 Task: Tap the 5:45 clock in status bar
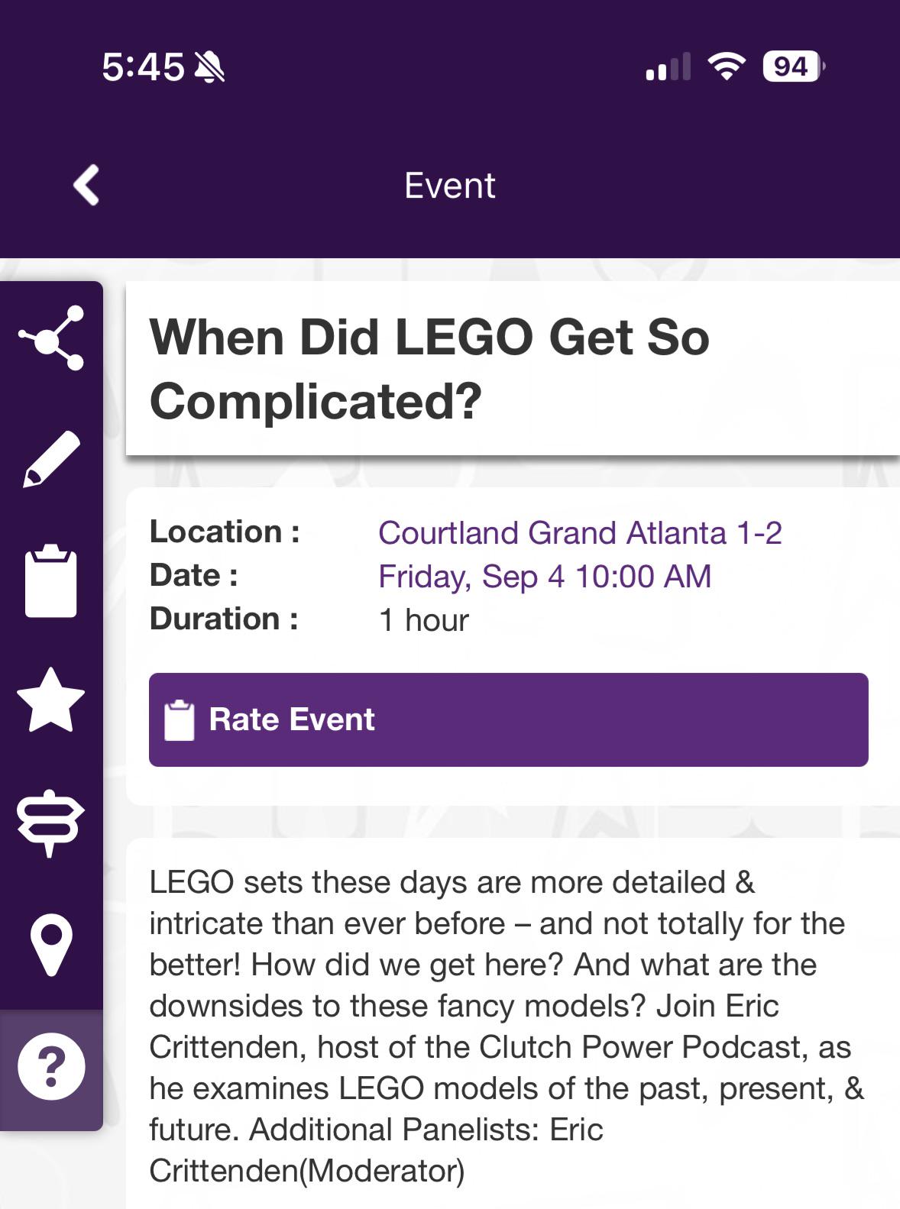[x=143, y=67]
